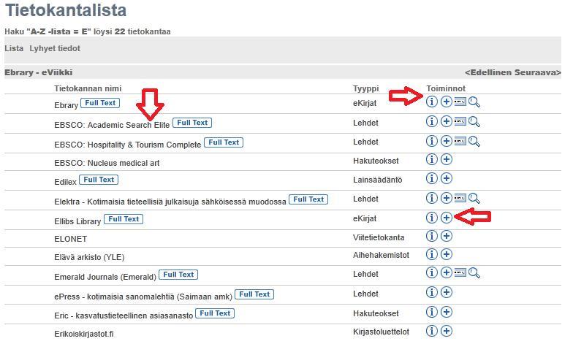Click the Edilex plus icon

pyautogui.click(x=446, y=178)
